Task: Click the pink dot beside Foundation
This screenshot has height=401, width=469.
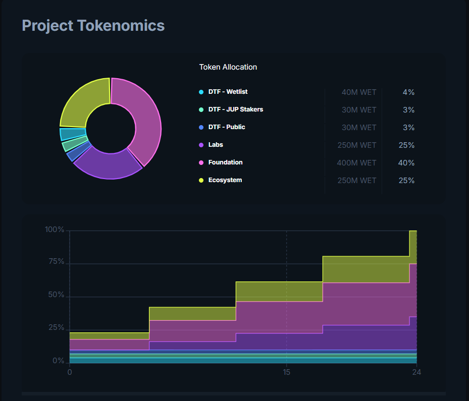Action: (201, 163)
